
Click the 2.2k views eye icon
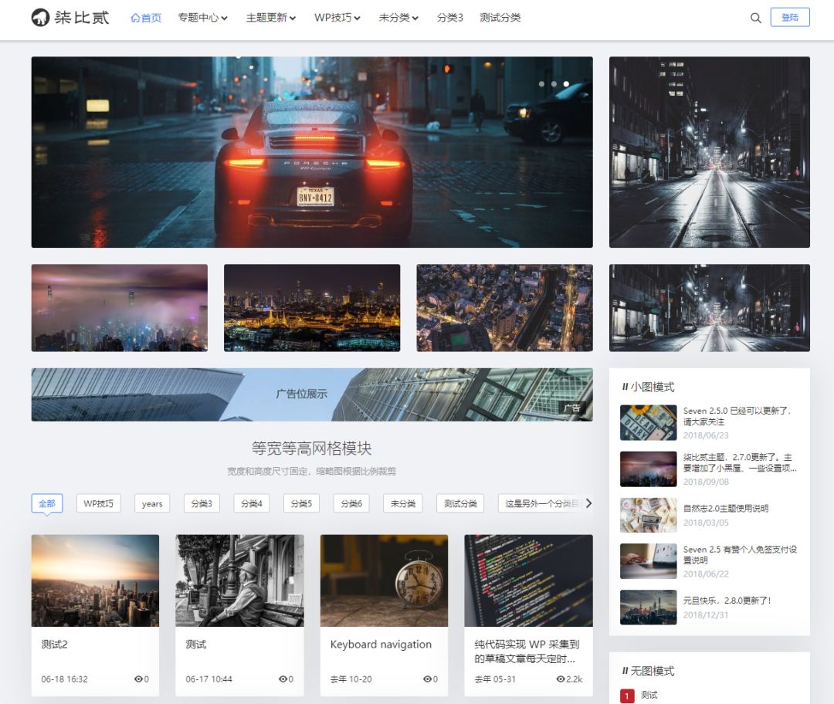[x=560, y=679]
